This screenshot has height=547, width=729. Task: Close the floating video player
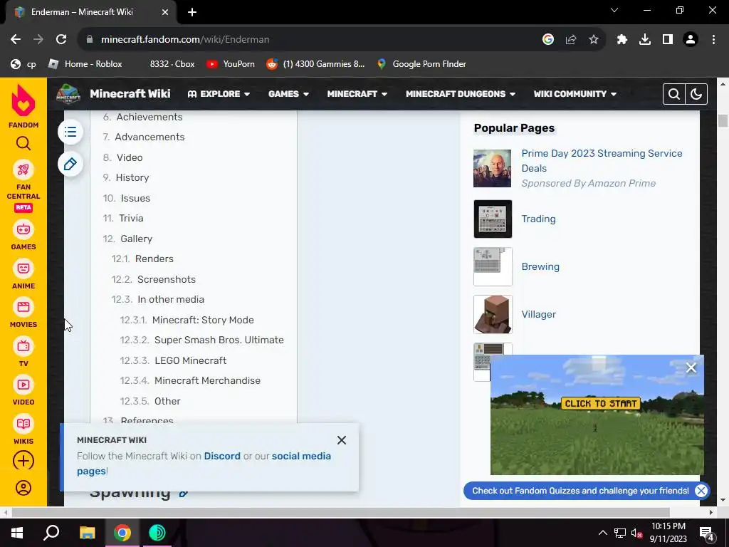click(x=691, y=368)
